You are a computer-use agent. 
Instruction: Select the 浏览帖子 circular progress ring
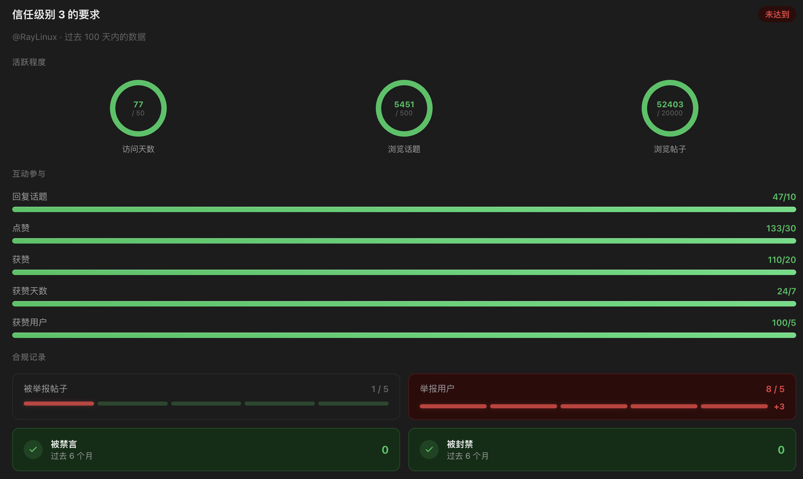click(670, 108)
